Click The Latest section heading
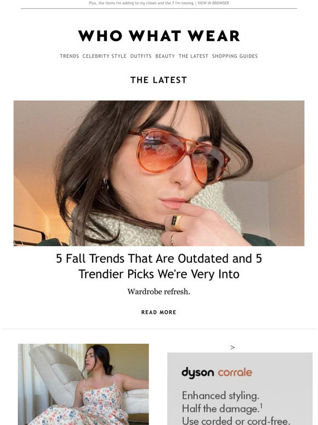The image size is (318, 425). pyautogui.click(x=159, y=80)
